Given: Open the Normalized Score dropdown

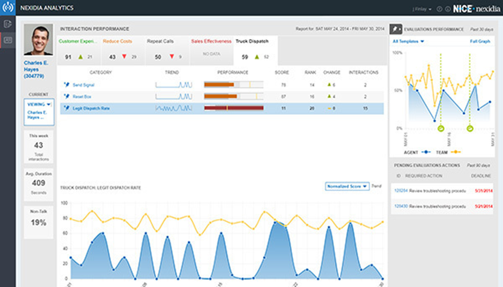Looking at the screenshot, I should [x=347, y=186].
